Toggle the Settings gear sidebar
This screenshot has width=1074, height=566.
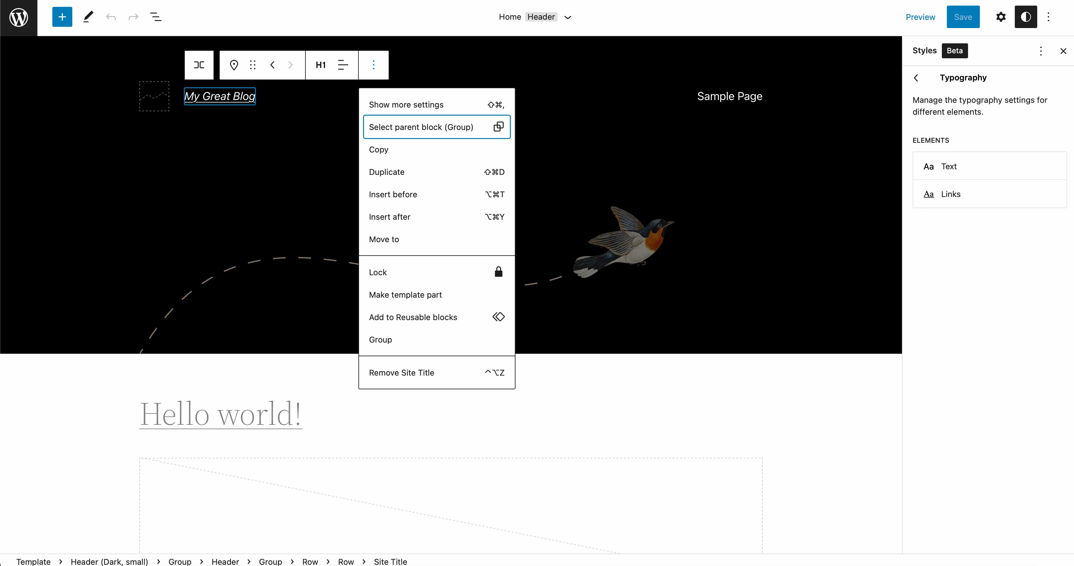[1001, 17]
